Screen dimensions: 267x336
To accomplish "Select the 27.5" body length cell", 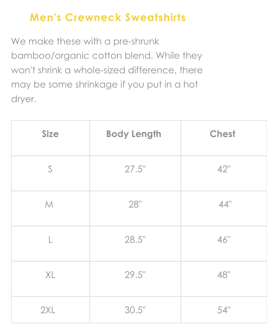I will pos(135,169).
